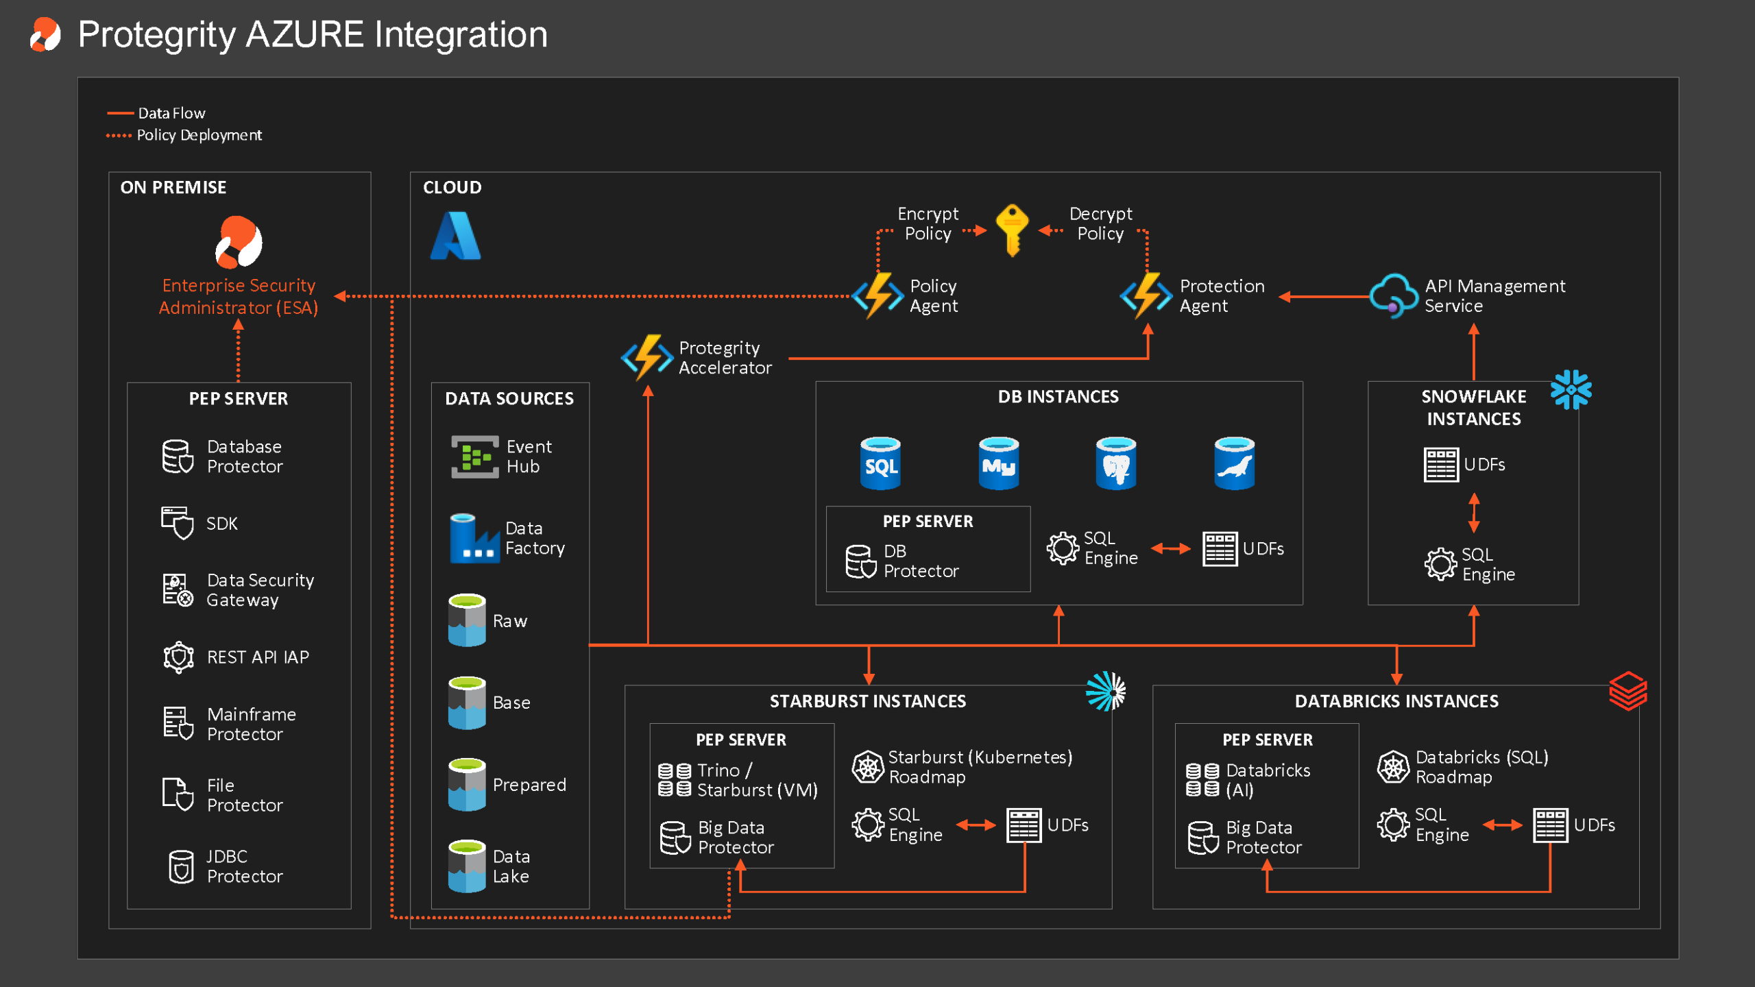Viewport: 1755px width, 987px height.
Task: Click the File Protector icon
Action: (178, 794)
